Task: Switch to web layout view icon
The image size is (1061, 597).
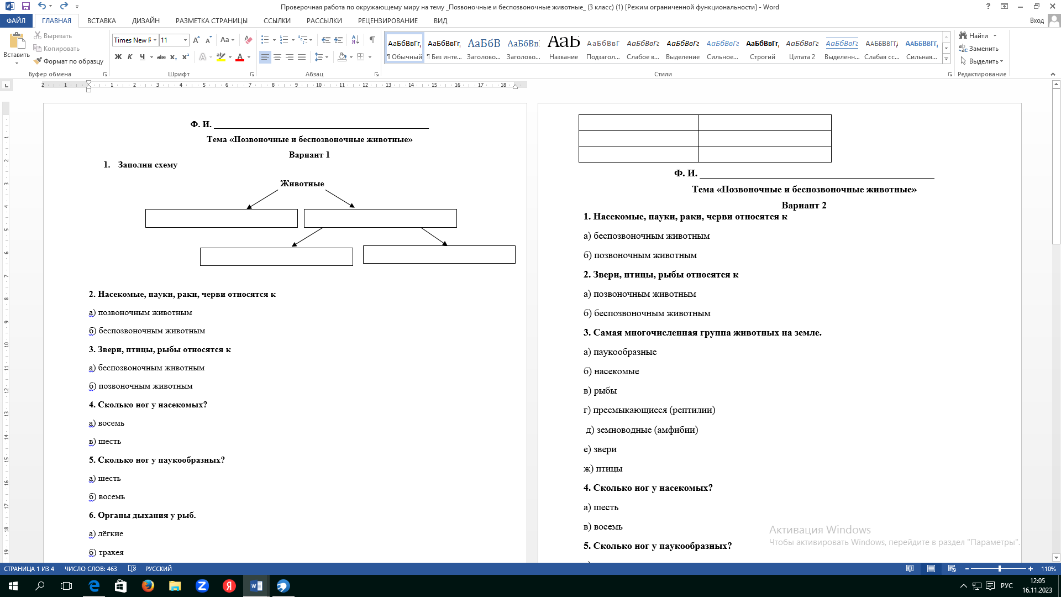Action: [x=952, y=568]
